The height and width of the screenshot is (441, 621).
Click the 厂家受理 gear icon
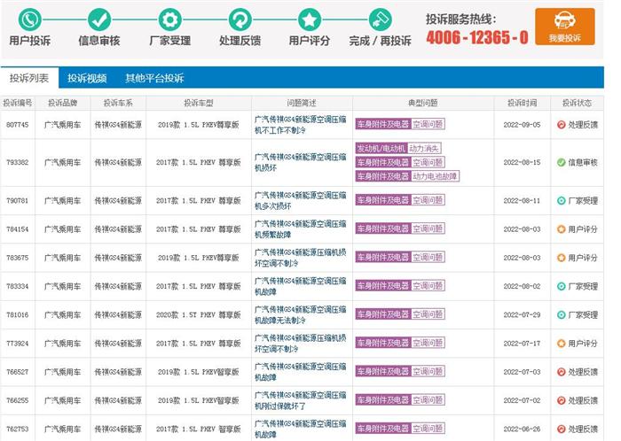(169, 19)
